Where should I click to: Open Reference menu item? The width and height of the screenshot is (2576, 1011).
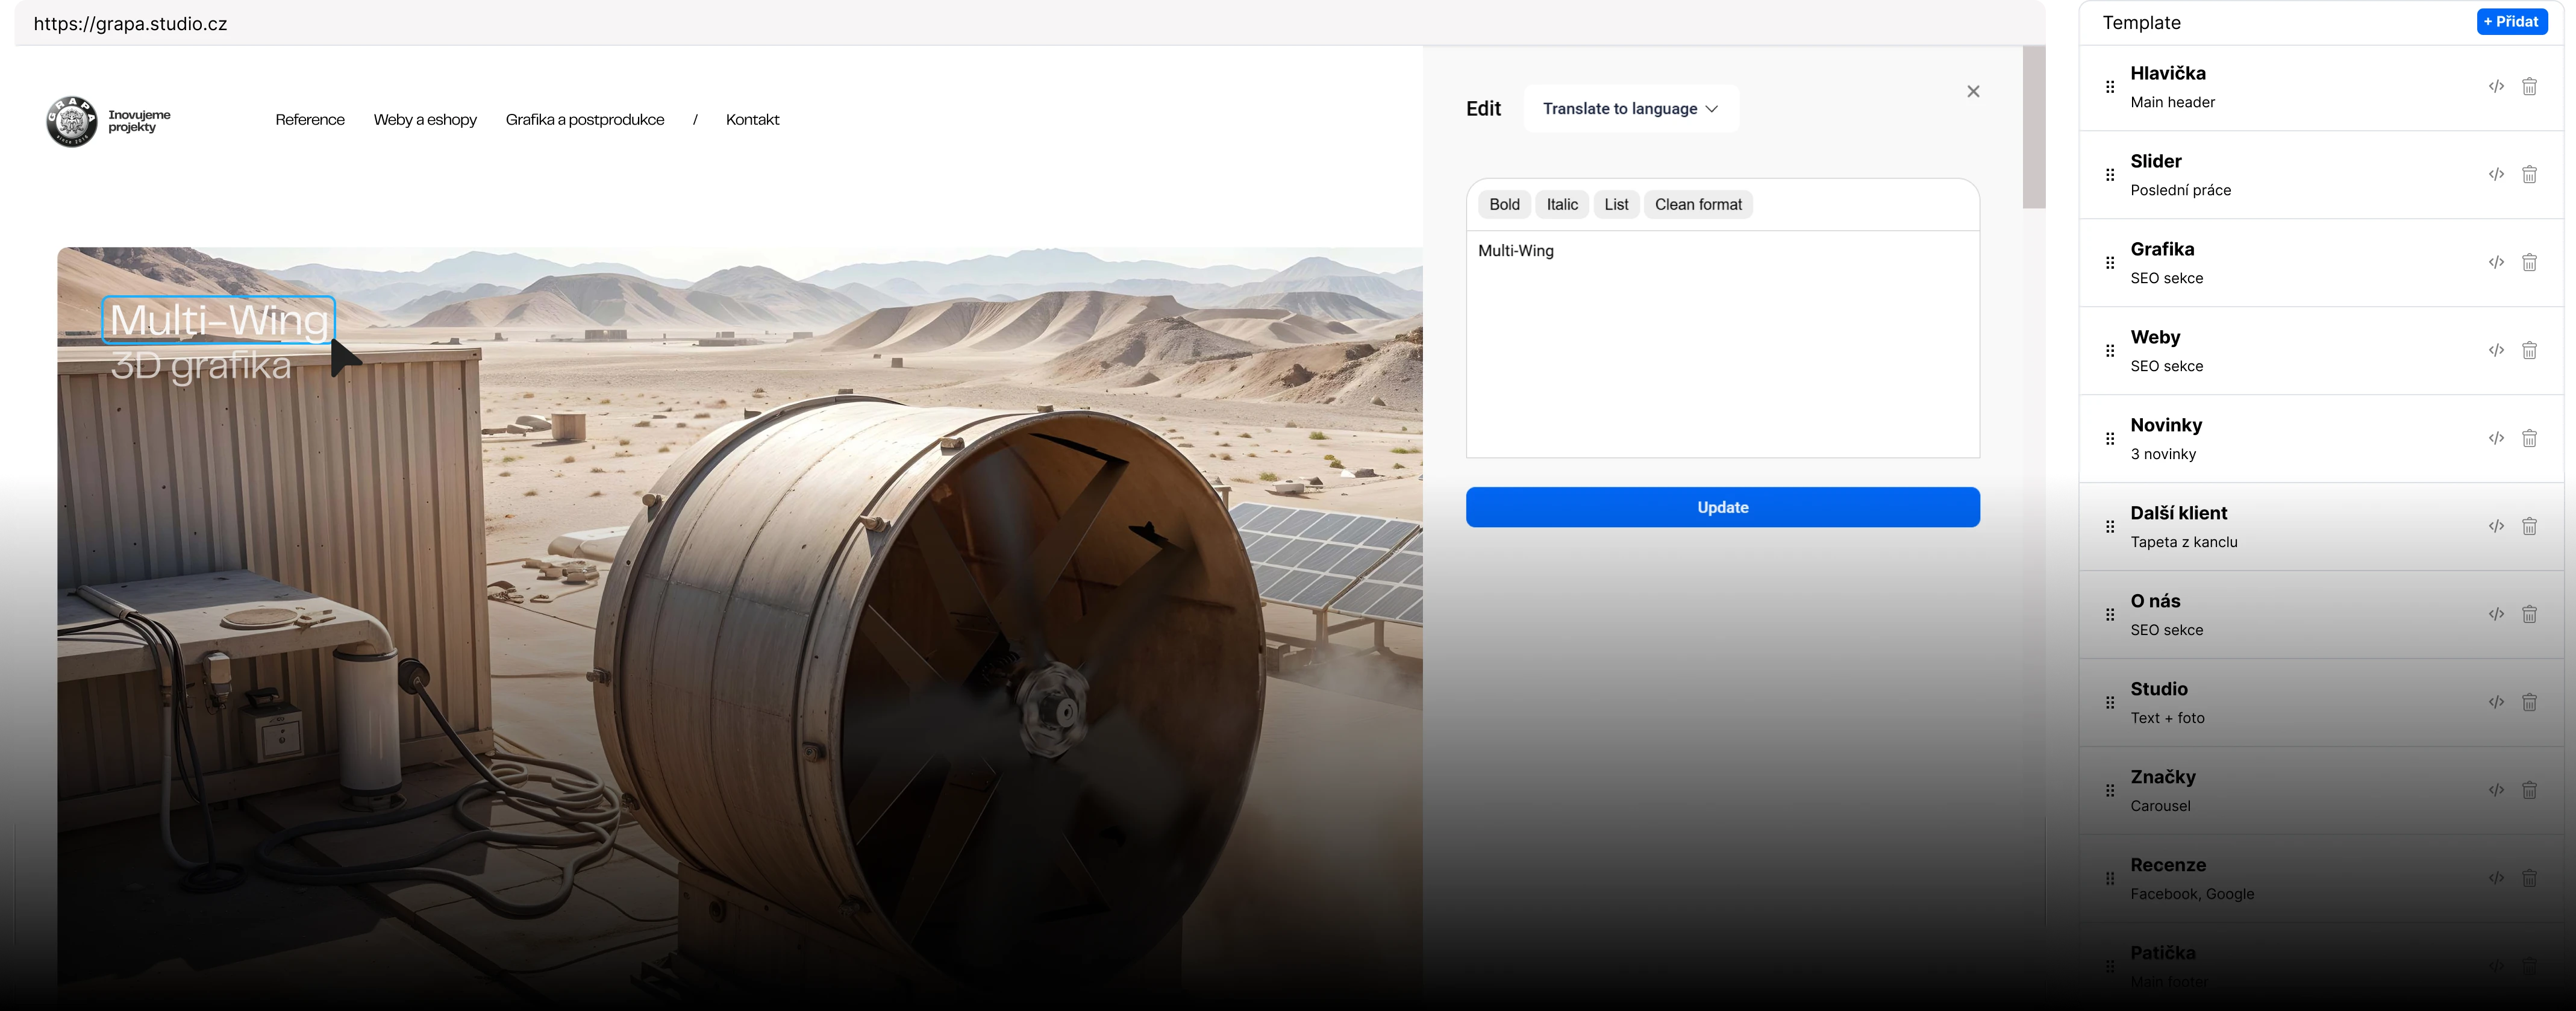click(310, 120)
